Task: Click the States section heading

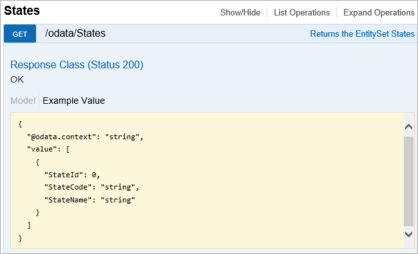Action: (22, 11)
